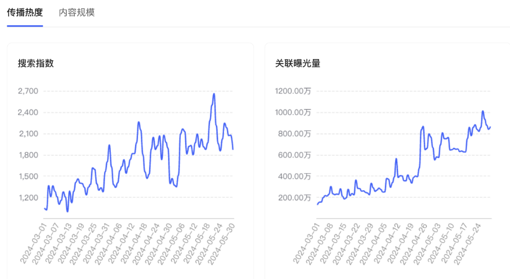
Task: Click date 2024-03-08 under 关联曝光量
Action: (x=319, y=243)
